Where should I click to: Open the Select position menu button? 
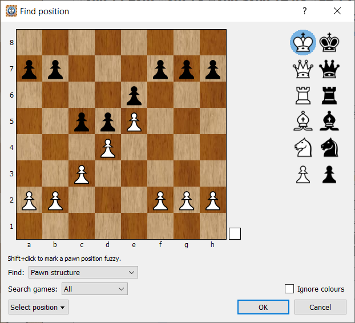[38, 307]
